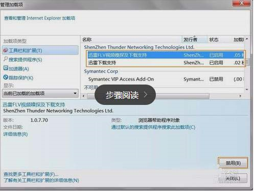Image resolution: width=254 pixels, height=191 pixels.
Task: Click the Symantec Corp group header
Action: coord(101,71)
